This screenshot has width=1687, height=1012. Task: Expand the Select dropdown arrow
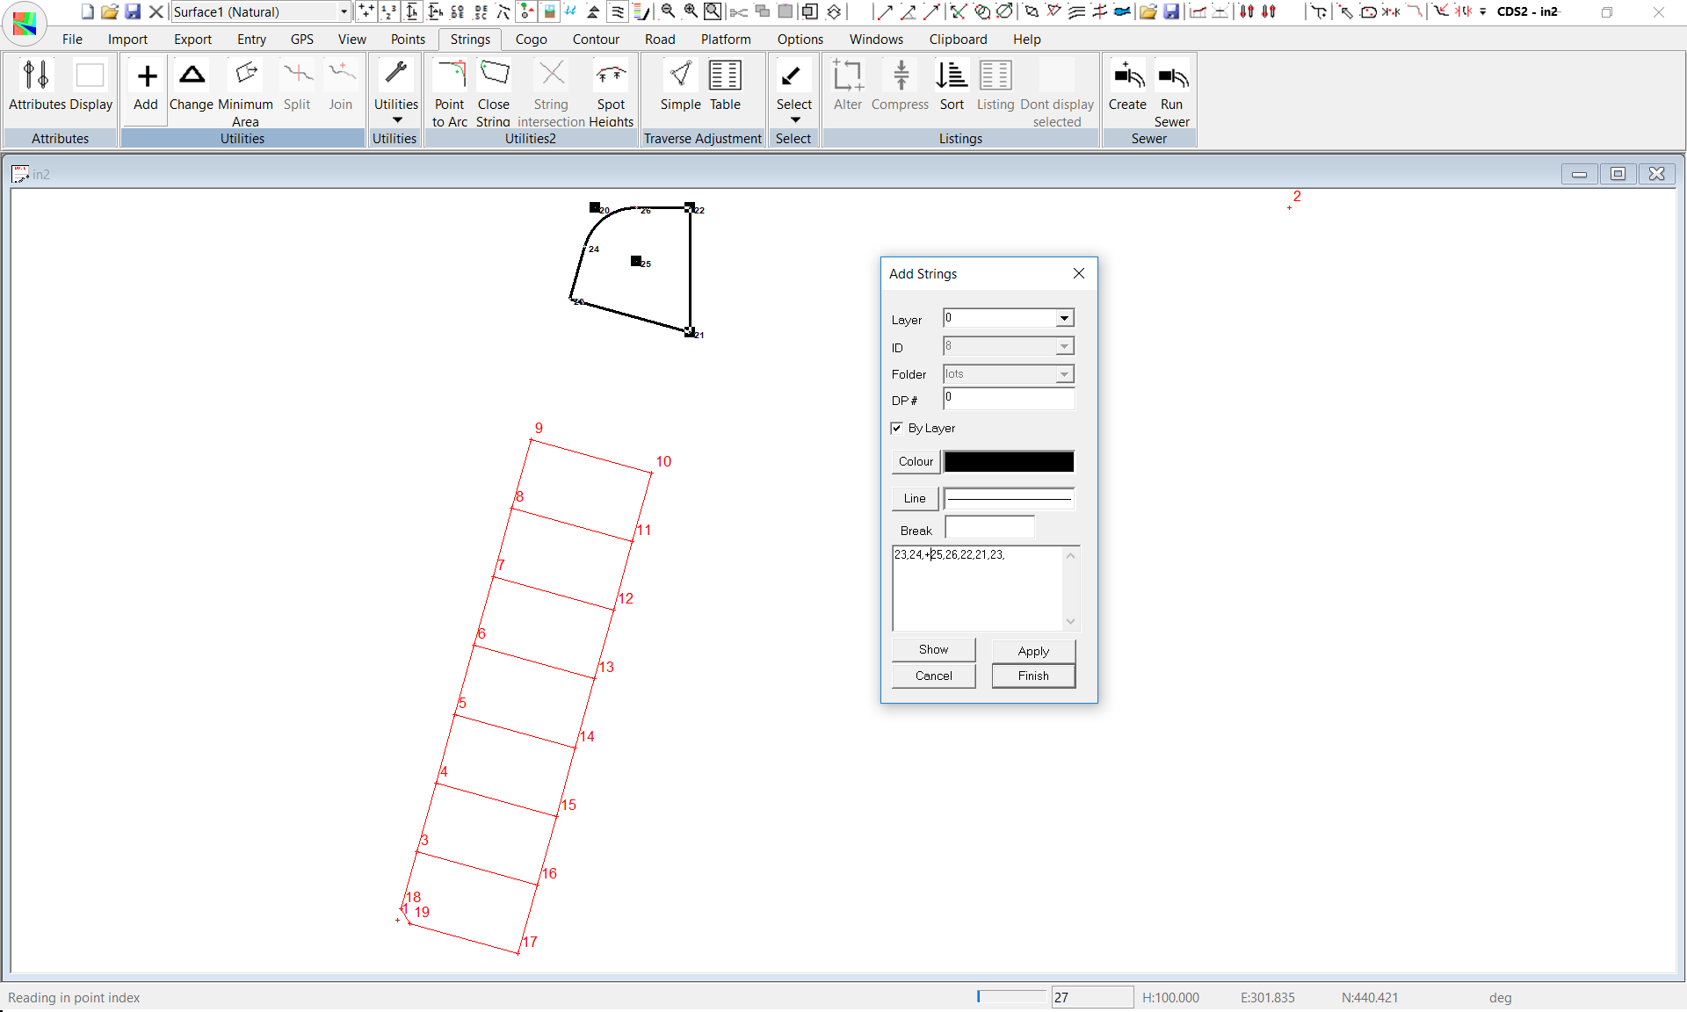pos(794,120)
